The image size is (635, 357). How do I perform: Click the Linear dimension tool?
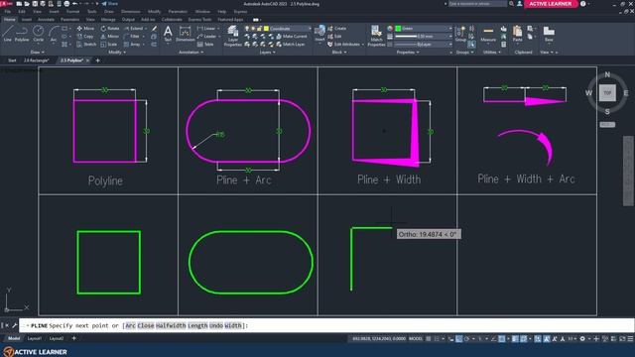pyautogui.click(x=206, y=29)
